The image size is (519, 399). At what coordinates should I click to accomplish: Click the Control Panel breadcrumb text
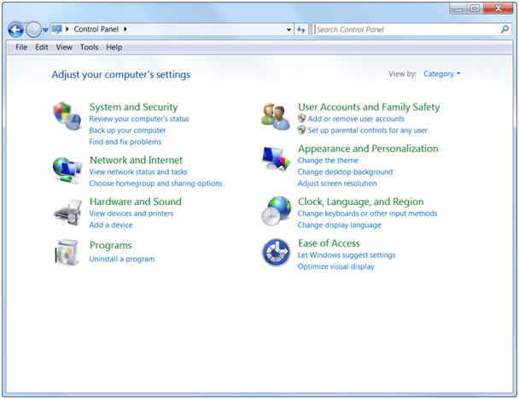[96, 29]
